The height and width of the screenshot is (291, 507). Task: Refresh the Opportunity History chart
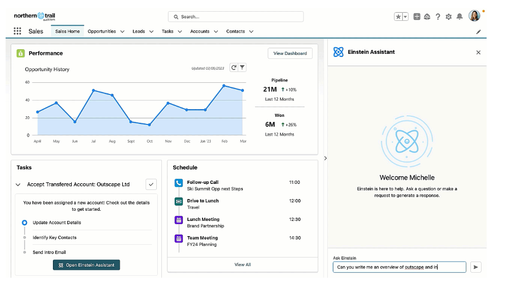pos(234,67)
